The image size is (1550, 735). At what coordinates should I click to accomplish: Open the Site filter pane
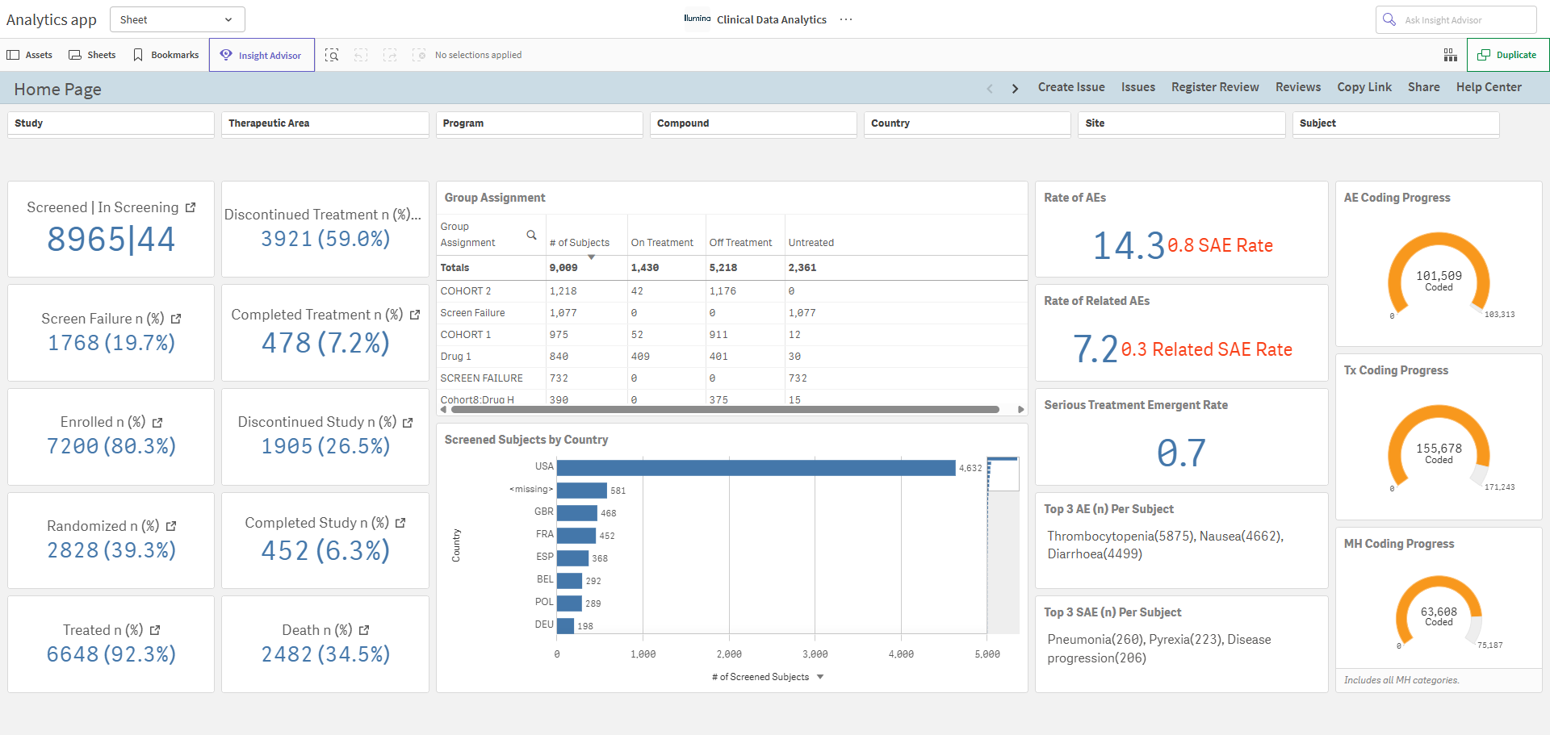(x=1182, y=123)
